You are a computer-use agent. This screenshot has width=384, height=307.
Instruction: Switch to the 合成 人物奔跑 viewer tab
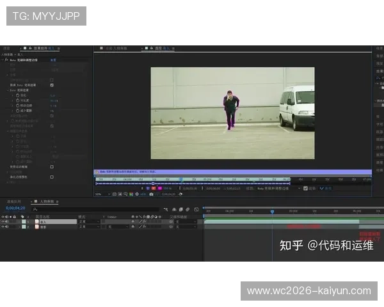coord(116,48)
